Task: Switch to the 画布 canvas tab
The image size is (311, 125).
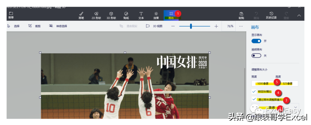Action: (x=171, y=16)
